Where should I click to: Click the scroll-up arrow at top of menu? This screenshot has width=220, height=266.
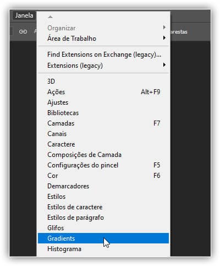pyautogui.click(x=50, y=17)
